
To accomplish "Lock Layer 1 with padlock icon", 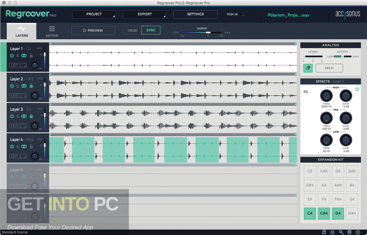I will (31, 55).
